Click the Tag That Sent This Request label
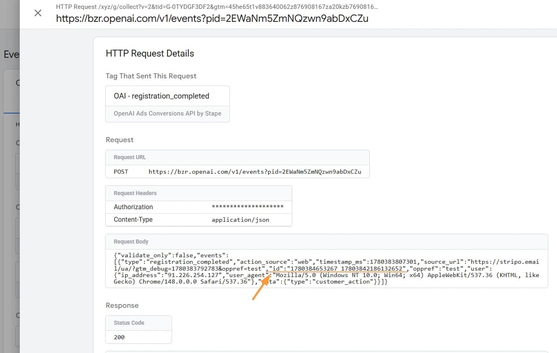Image resolution: width=557 pixels, height=353 pixels. tap(151, 76)
